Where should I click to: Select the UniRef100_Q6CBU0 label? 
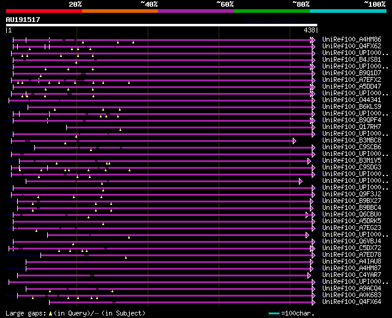click(x=352, y=215)
